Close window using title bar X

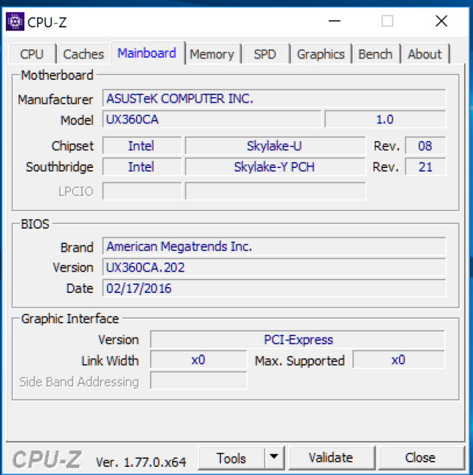click(441, 21)
